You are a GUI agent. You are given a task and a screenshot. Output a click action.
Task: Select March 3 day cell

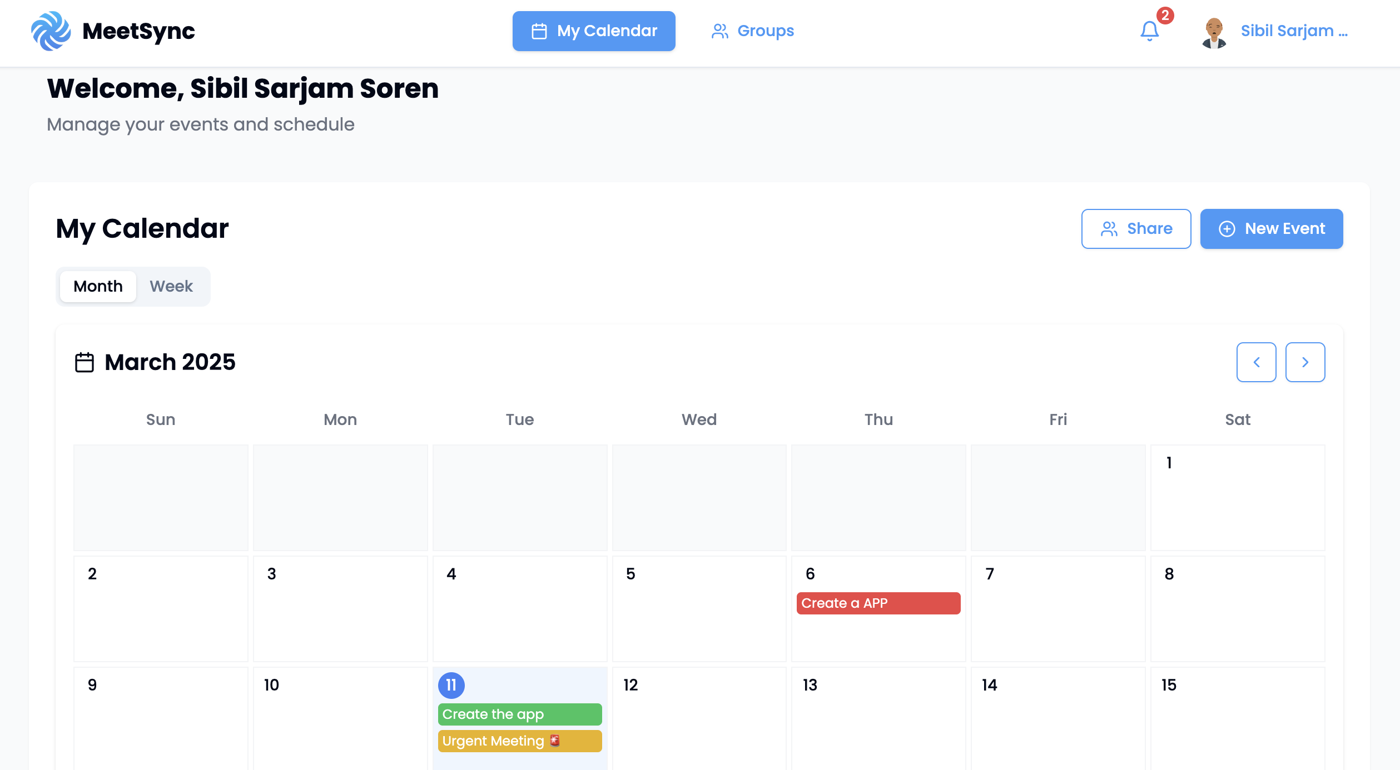tap(340, 609)
